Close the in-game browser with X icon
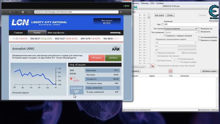220x124 pixels. pyautogui.click(x=121, y=12)
